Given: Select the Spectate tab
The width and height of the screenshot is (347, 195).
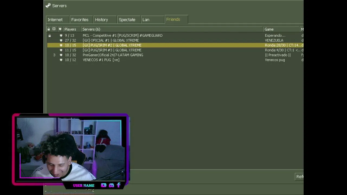Looking at the screenshot, I should click(x=128, y=20).
